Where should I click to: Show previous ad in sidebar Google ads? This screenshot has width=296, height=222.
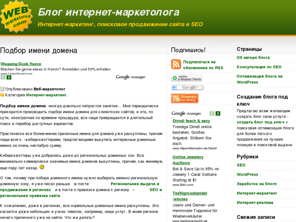(x=212, y=113)
